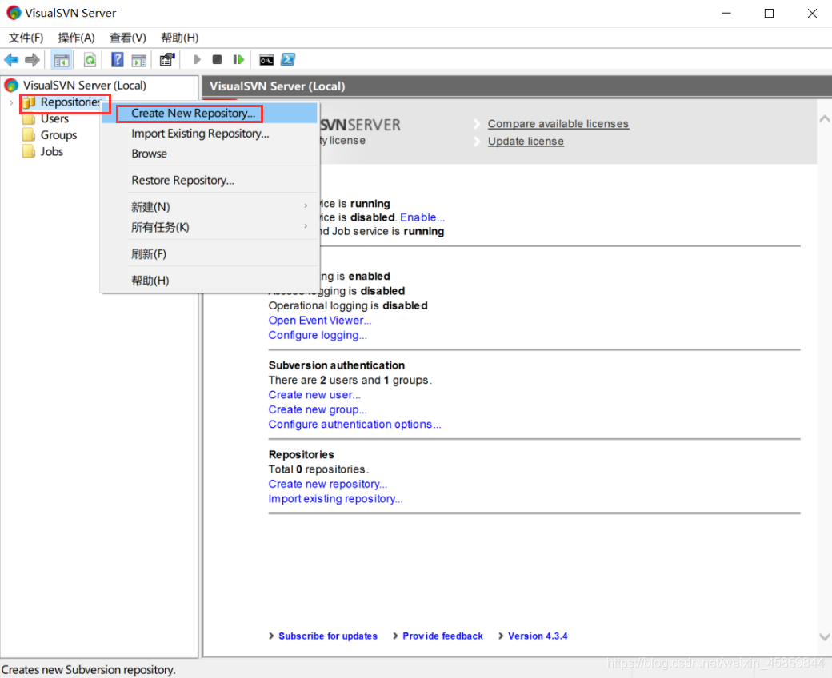Open the Update license link
Image resolution: width=832 pixels, height=678 pixels.
coord(526,141)
